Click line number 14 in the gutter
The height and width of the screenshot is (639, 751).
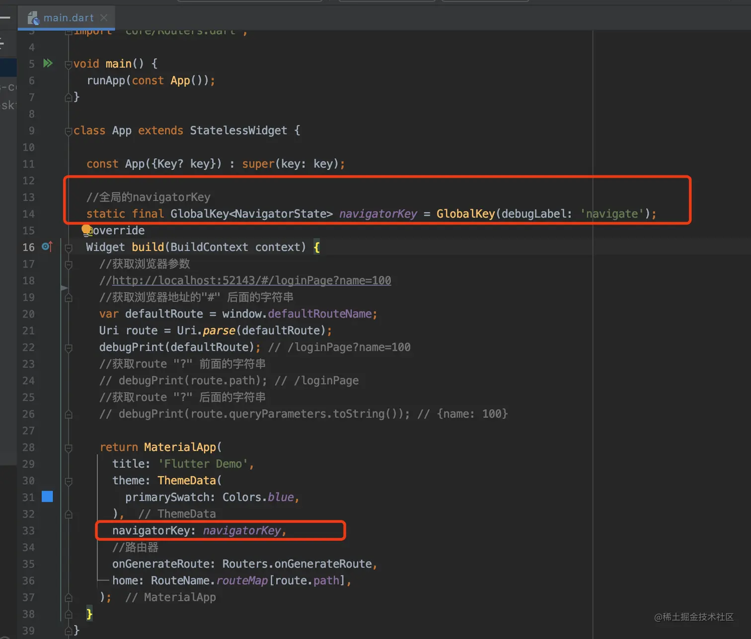28,214
